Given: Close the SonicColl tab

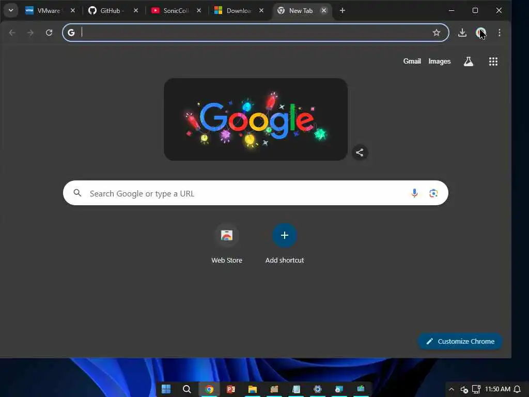Looking at the screenshot, I should pyautogui.click(x=199, y=10).
